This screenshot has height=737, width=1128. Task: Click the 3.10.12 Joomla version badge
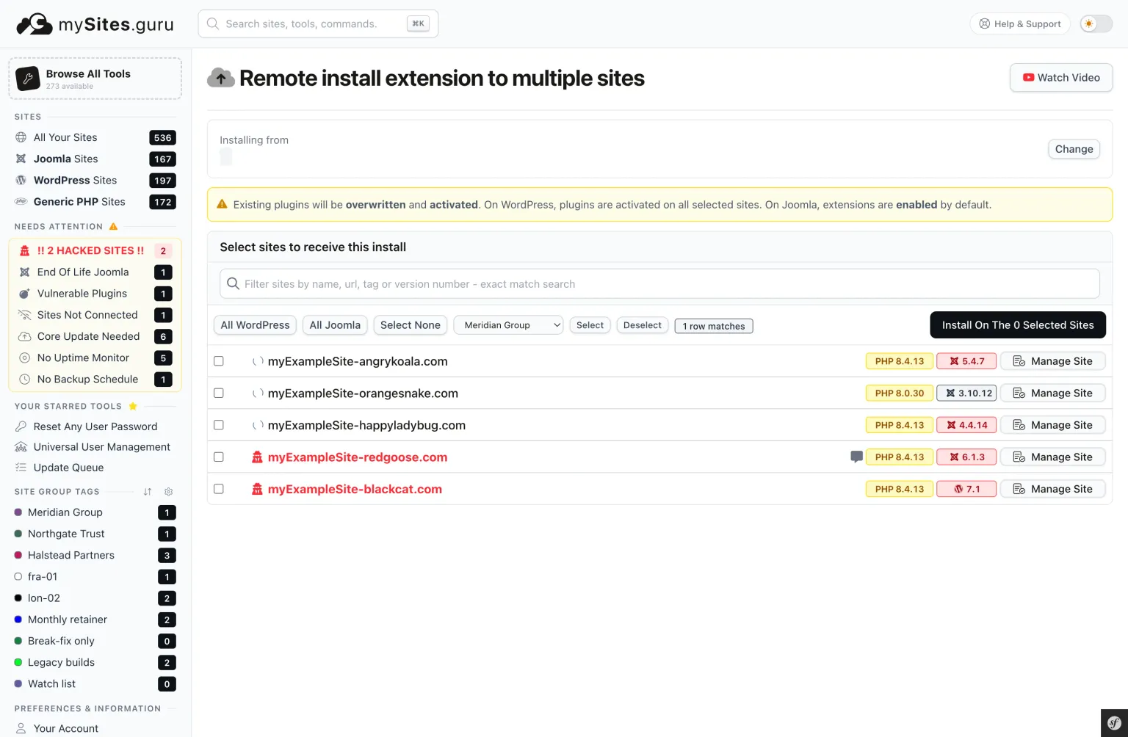(966, 393)
